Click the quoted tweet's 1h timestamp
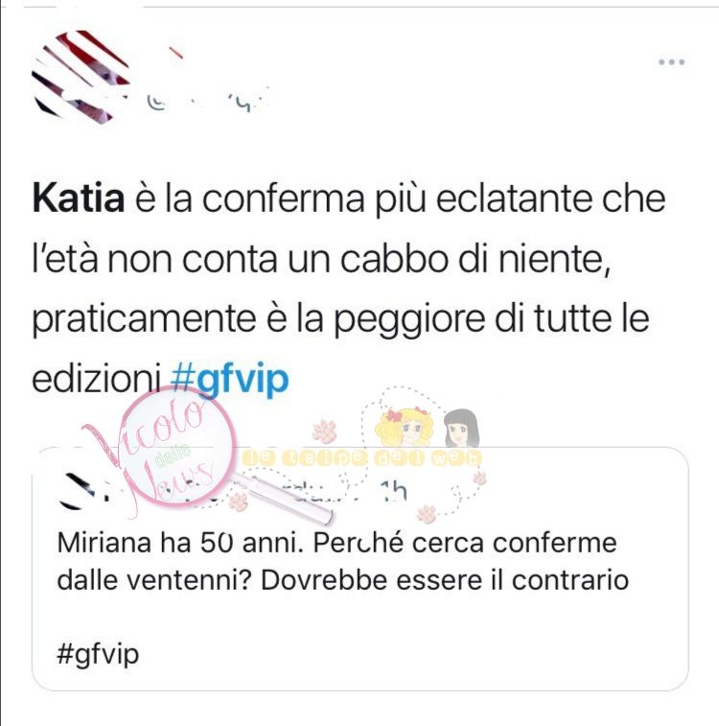The width and height of the screenshot is (719, 726). tap(392, 491)
